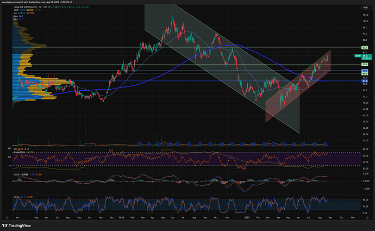Select the 72.6 price label on the right axis

pyautogui.click(x=365, y=64)
